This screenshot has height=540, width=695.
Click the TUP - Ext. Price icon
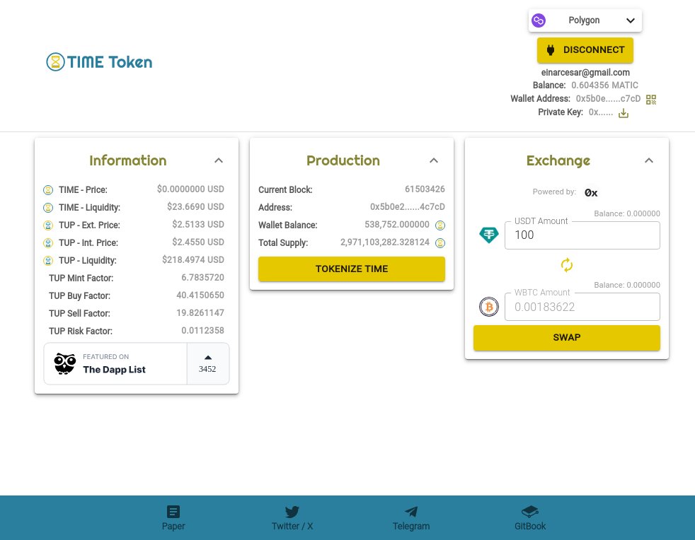(x=48, y=225)
